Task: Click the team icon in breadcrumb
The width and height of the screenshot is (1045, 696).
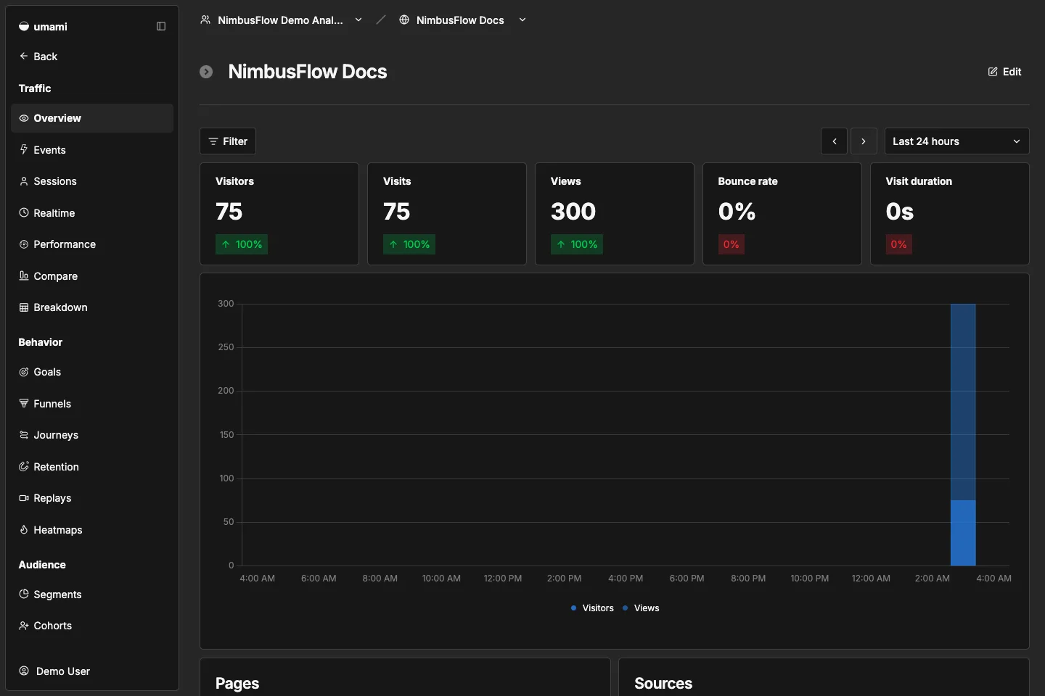Action: 205,20
